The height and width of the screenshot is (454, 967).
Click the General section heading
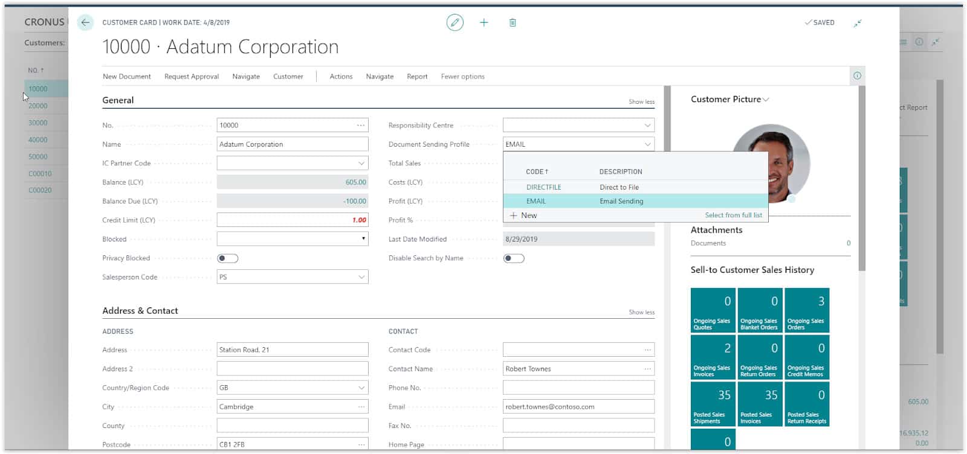point(118,100)
